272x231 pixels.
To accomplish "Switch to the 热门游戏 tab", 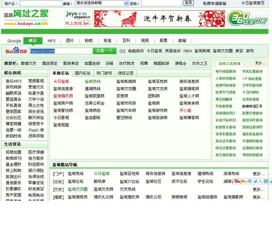I will [x=104, y=73].
